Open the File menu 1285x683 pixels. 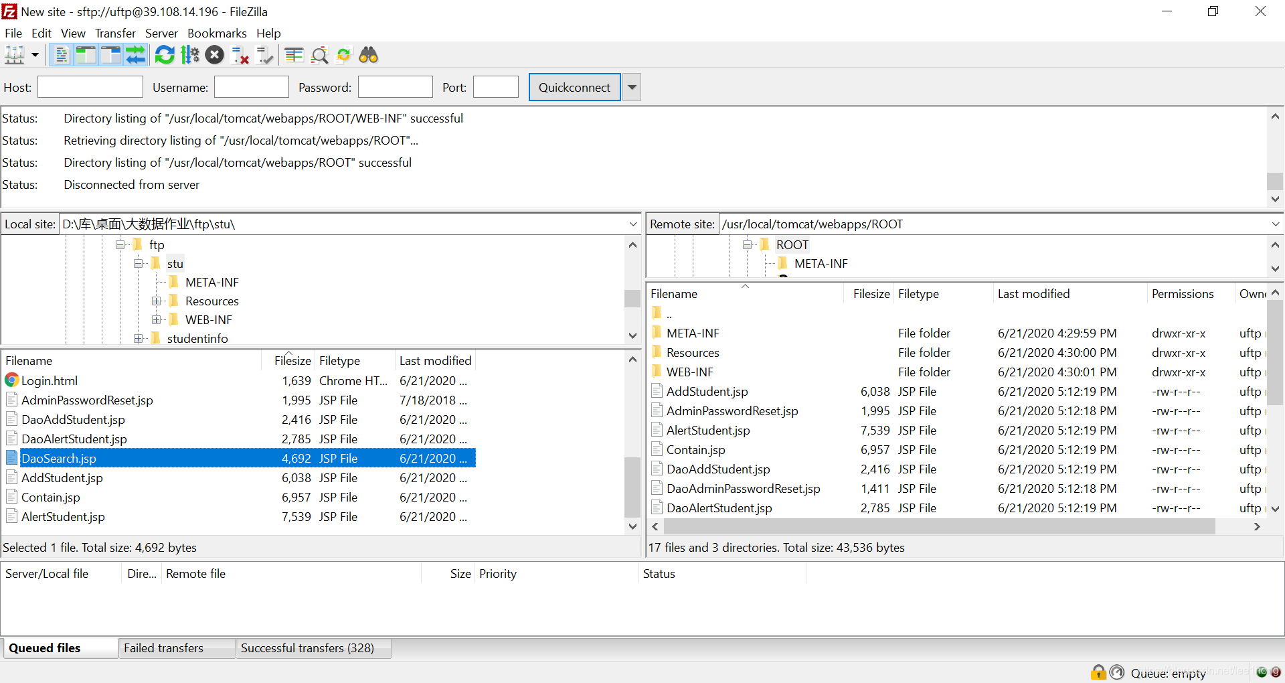13,33
